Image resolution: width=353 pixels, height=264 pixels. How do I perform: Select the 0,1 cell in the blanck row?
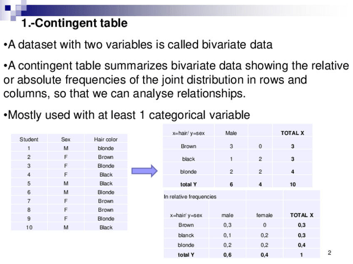click(x=227, y=235)
